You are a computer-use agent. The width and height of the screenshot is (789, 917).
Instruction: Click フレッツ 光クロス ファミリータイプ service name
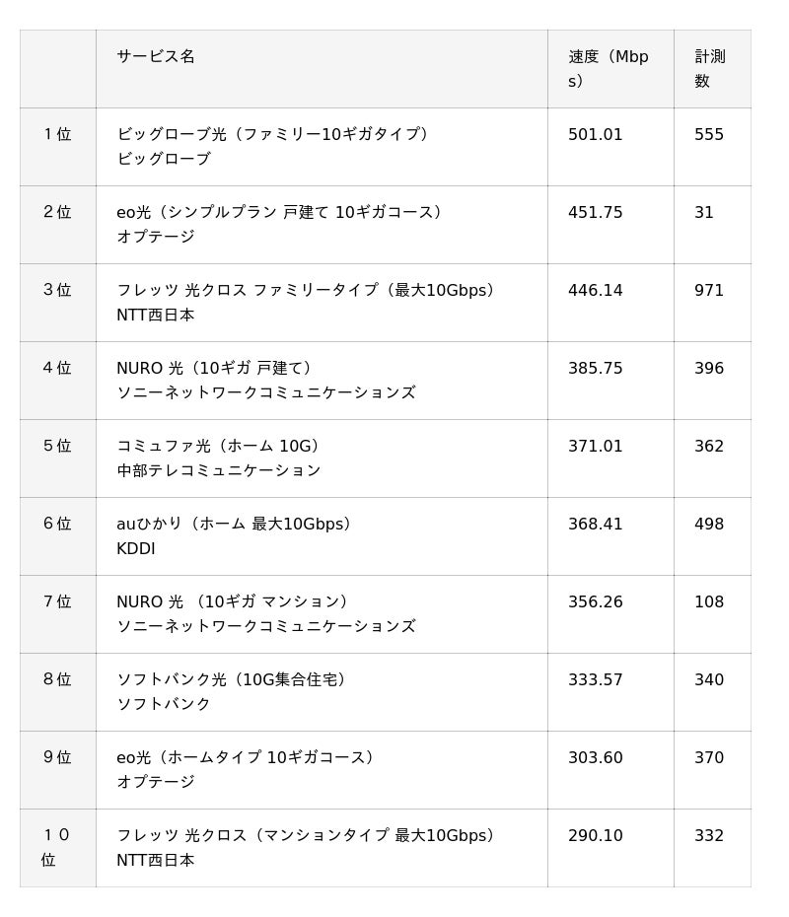click(308, 290)
